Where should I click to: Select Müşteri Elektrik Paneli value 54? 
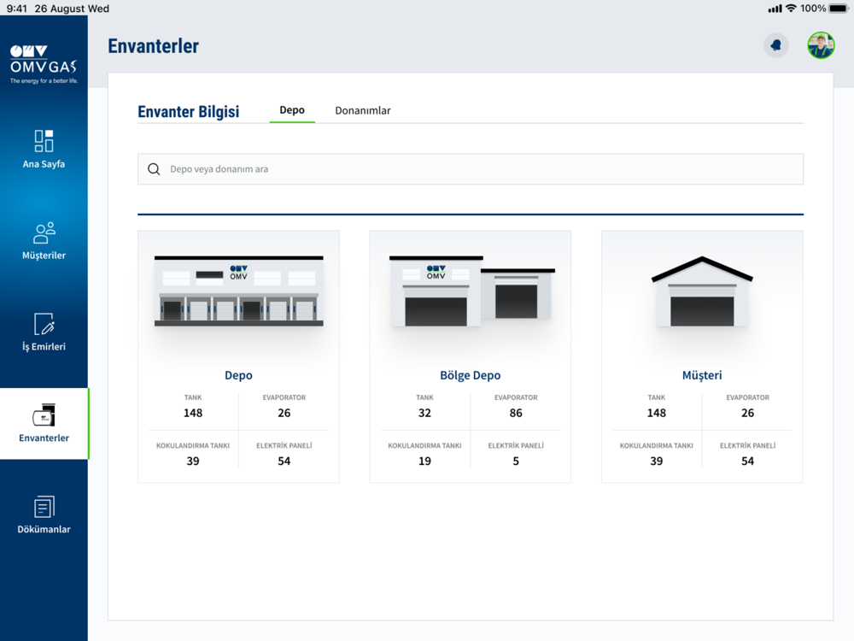748,462
